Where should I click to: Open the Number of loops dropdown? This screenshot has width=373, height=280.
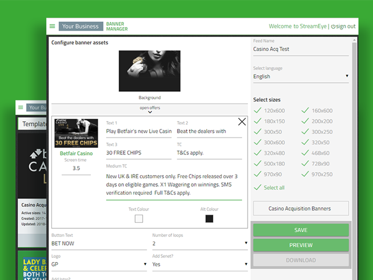(x=200, y=243)
